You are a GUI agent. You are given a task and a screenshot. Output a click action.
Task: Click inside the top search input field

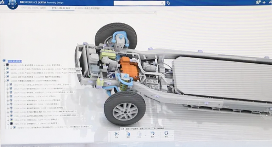click(x=138, y=3)
